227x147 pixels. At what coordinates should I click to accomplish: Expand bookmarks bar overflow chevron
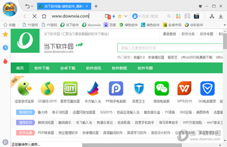[224, 25]
